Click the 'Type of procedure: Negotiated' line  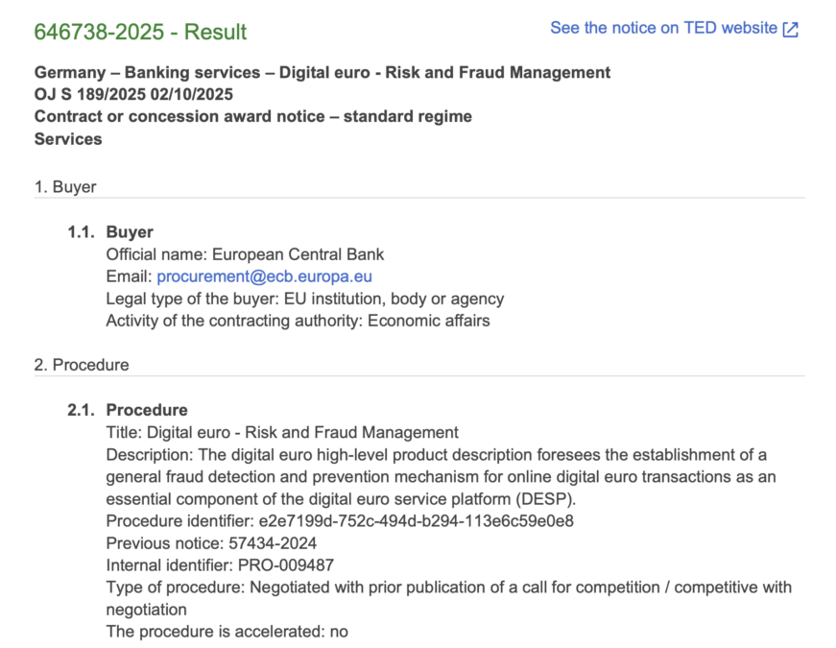(x=448, y=587)
